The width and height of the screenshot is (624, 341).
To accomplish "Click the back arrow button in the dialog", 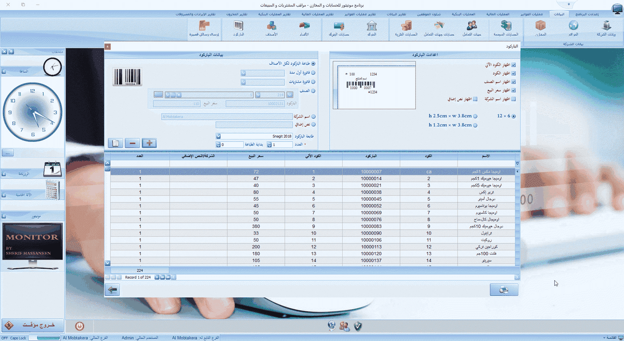I will click(x=112, y=290).
